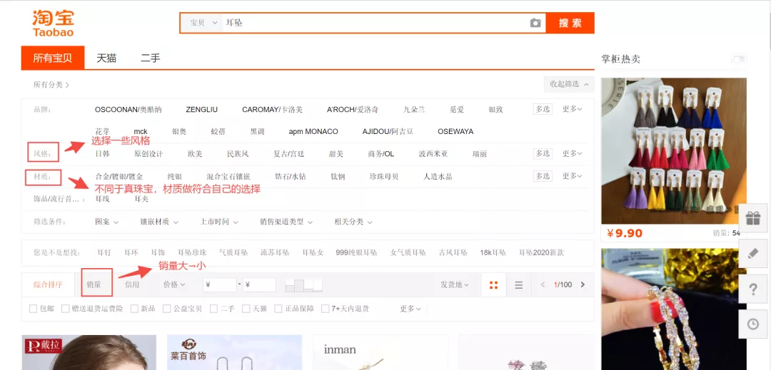The image size is (771, 370).
Task: Check the 公益宝贝 checkbox
Action: point(166,309)
